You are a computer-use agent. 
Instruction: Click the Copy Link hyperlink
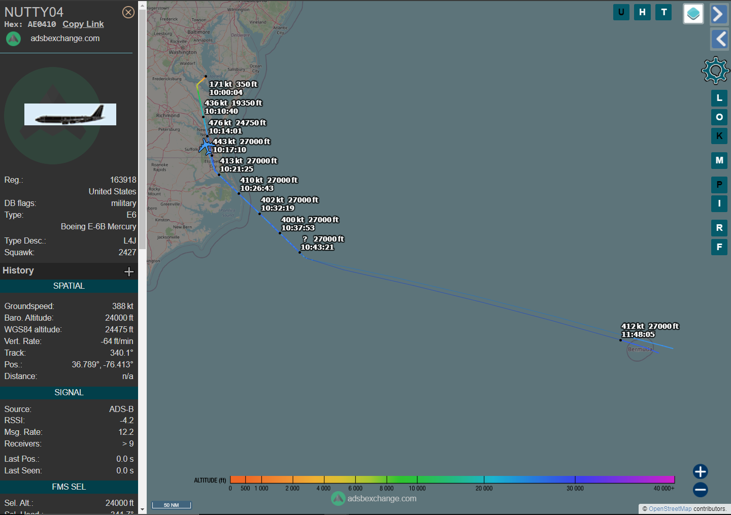pyautogui.click(x=83, y=24)
